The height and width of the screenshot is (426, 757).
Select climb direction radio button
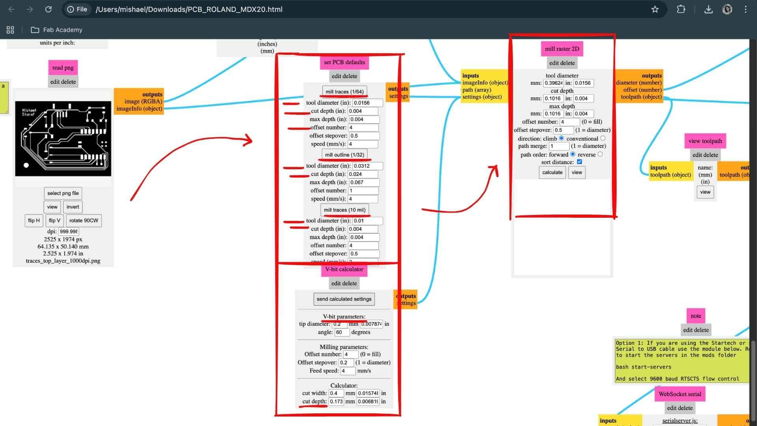tap(561, 138)
